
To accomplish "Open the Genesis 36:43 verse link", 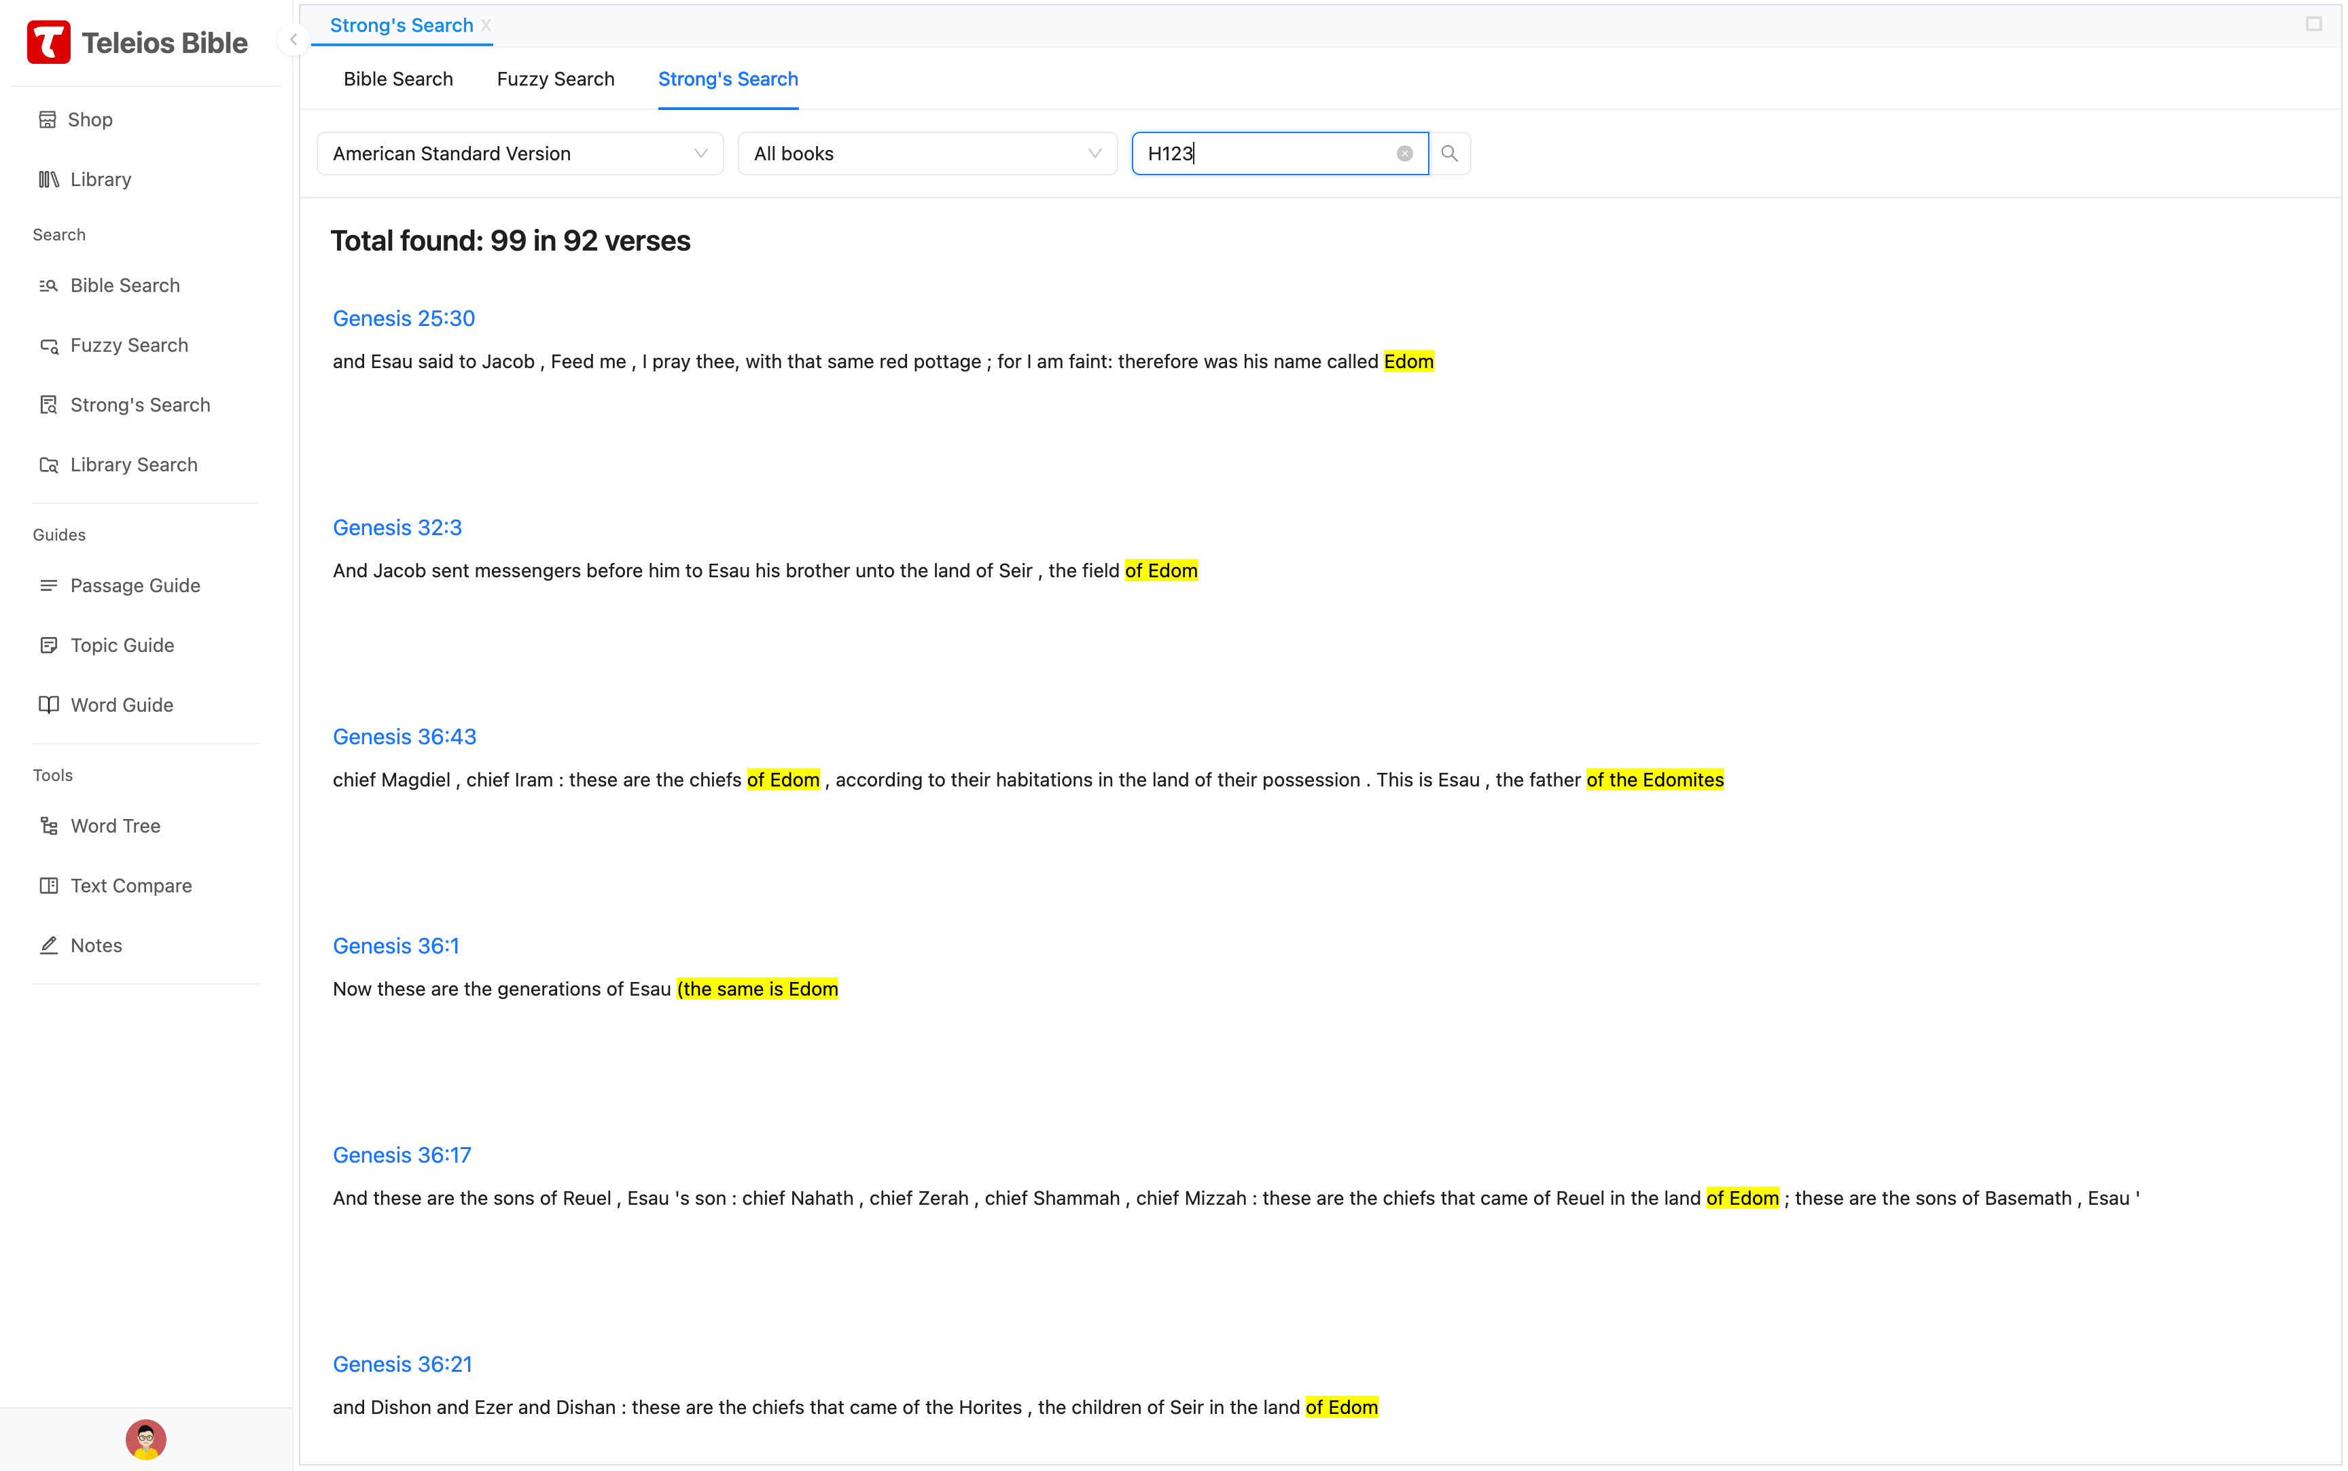I will 404,736.
